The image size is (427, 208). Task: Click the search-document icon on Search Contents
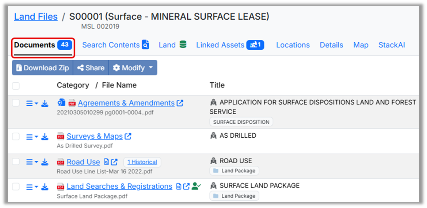(145, 45)
